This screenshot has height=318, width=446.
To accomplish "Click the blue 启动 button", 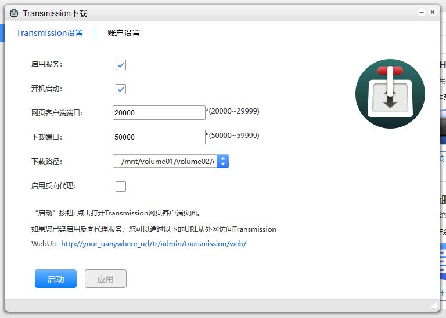I will 56,279.
